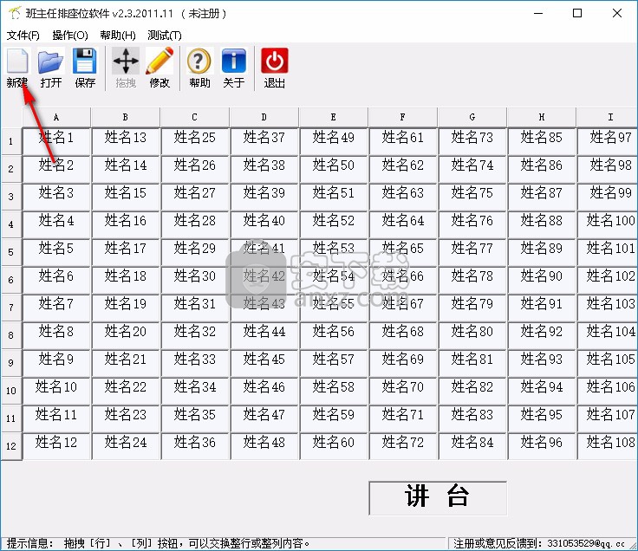The width and height of the screenshot is (638, 551).
Task: Select the 拖拽 drag tool icon
Action: coord(126,68)
